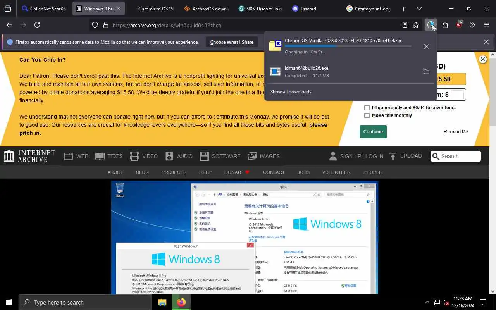Open the notifications action center
This screenshot has height=310, width=496.
coord(483,302)
